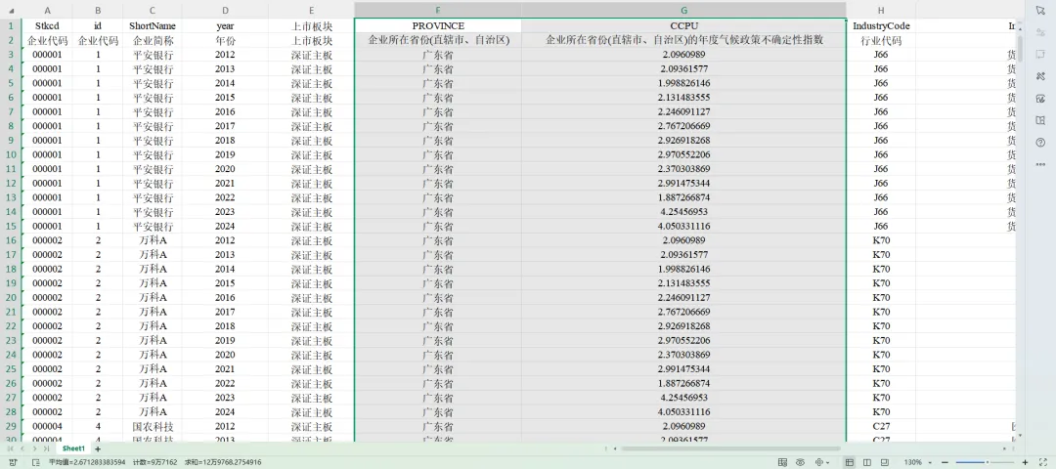Select column D header

point(225,10)
